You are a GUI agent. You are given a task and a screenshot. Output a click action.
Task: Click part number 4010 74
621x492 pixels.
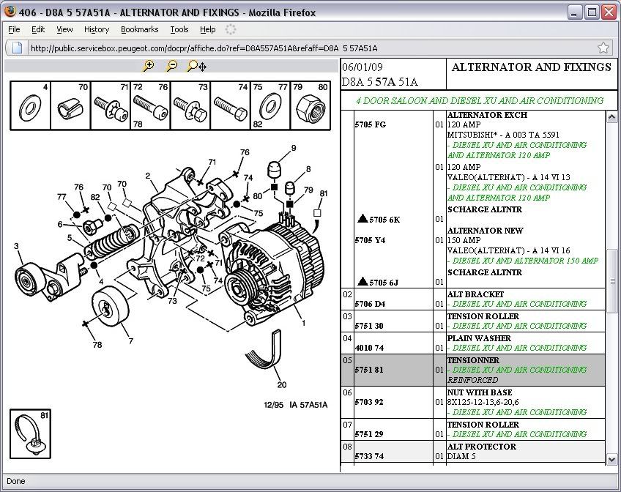coord(370,348)
